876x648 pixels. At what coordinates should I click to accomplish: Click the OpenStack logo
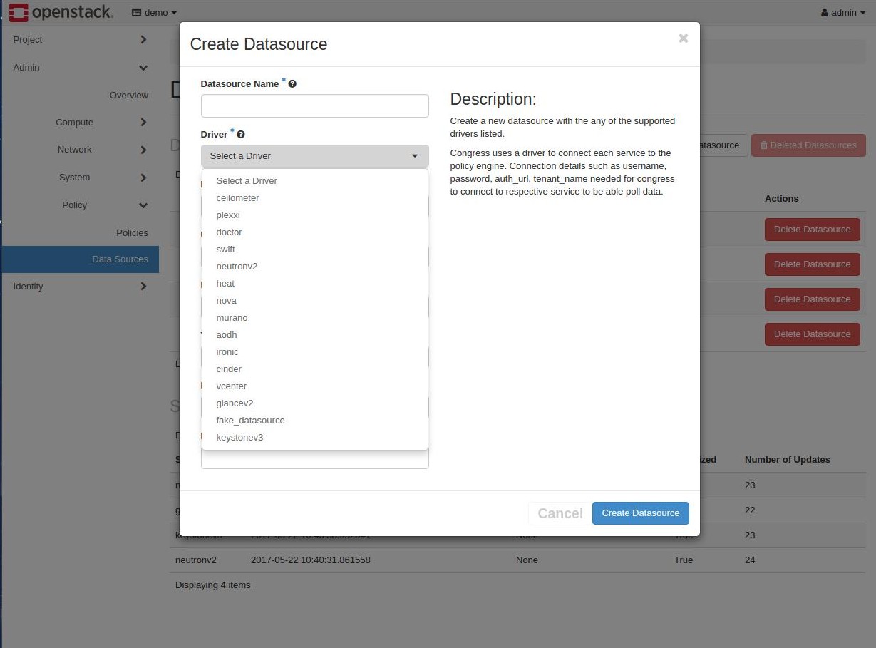(x=61, y=12)
